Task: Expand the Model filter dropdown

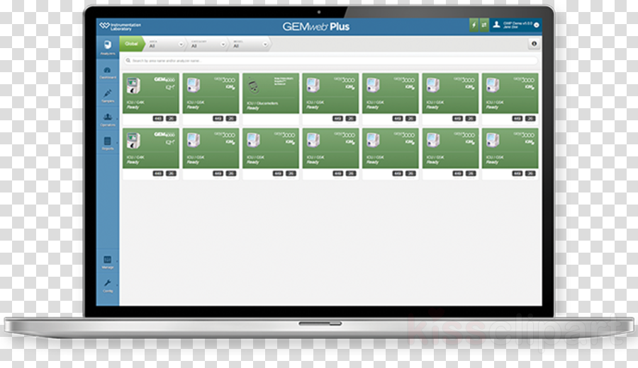Action: coord(250,45)
